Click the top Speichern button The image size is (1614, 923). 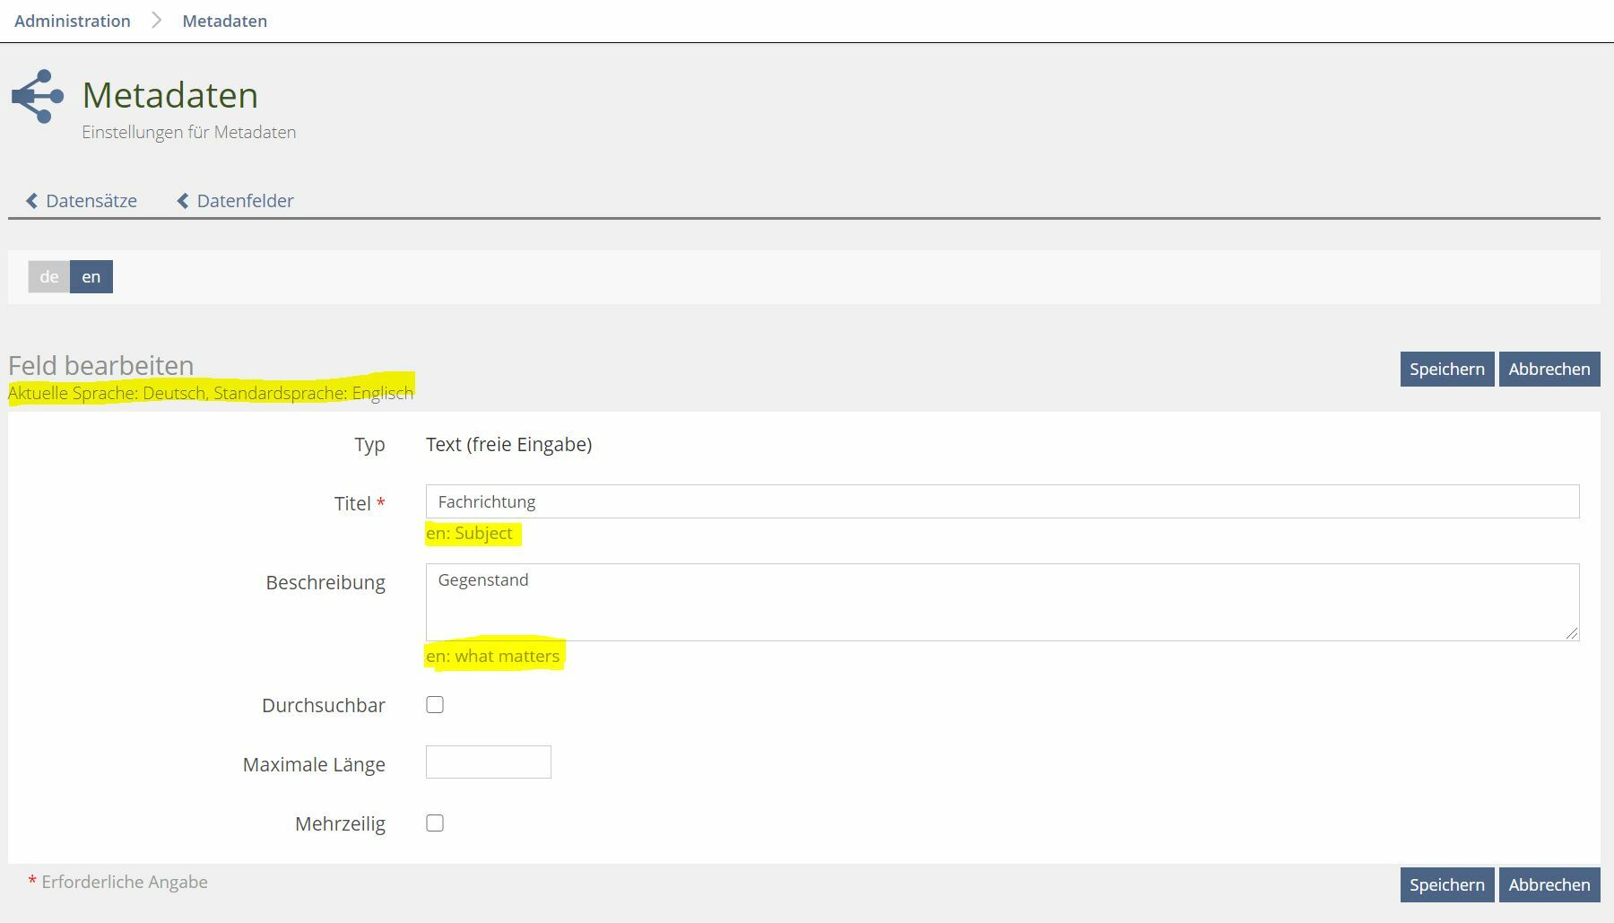1446,369
